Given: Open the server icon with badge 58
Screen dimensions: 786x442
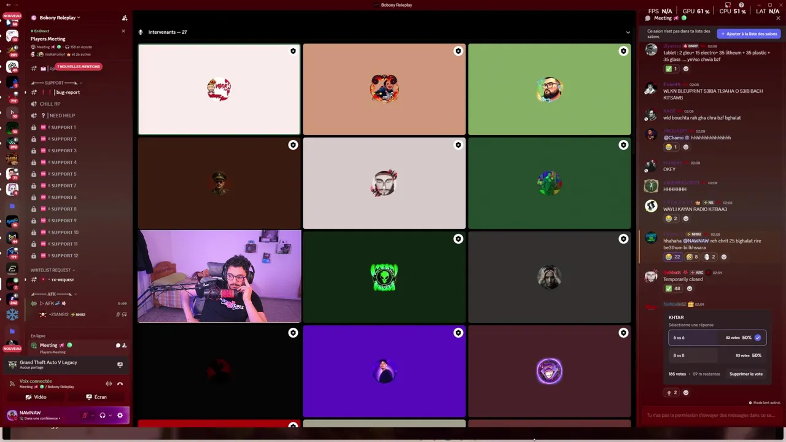Looking at the screenshot, I should (x=12, y=21).
